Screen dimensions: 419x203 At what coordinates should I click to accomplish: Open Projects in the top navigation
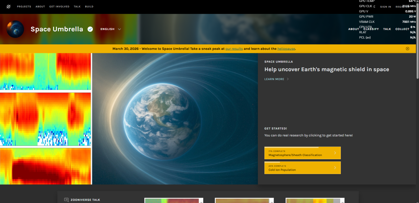[24, 7]
